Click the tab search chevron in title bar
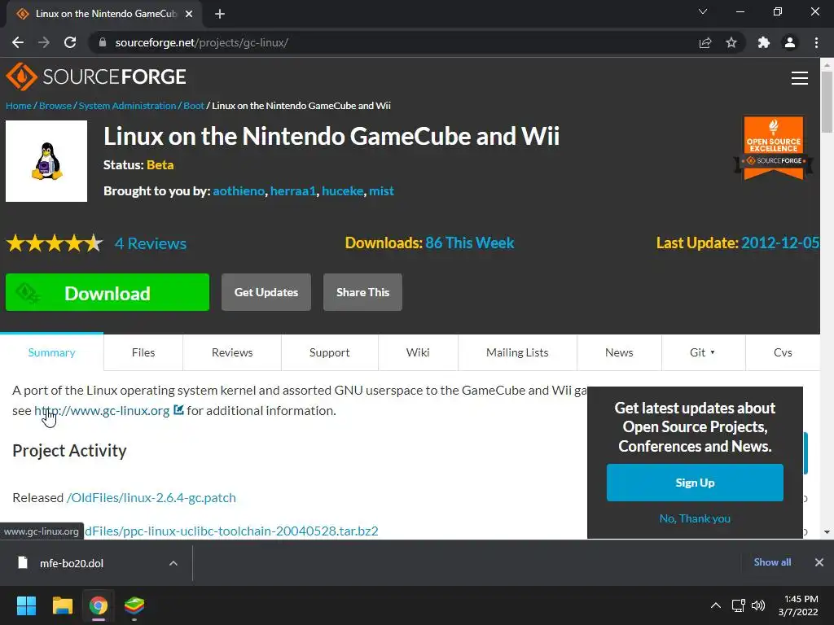This screenshot has width=834, height=625. pyautogui.click(x=703, y=11)
